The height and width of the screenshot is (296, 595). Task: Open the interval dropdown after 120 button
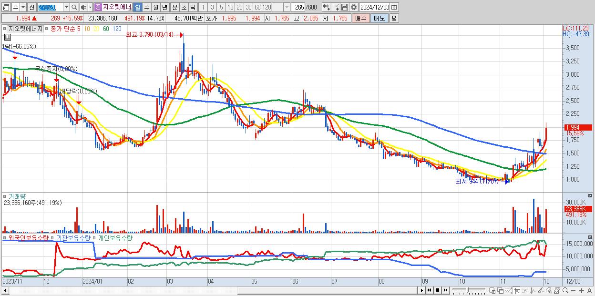287,7
